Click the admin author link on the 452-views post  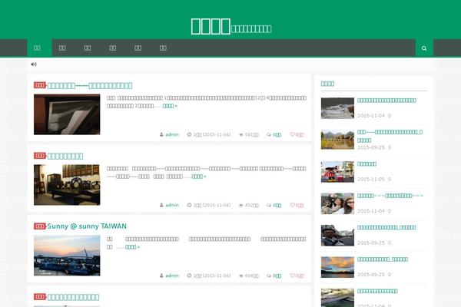[172, 205]
